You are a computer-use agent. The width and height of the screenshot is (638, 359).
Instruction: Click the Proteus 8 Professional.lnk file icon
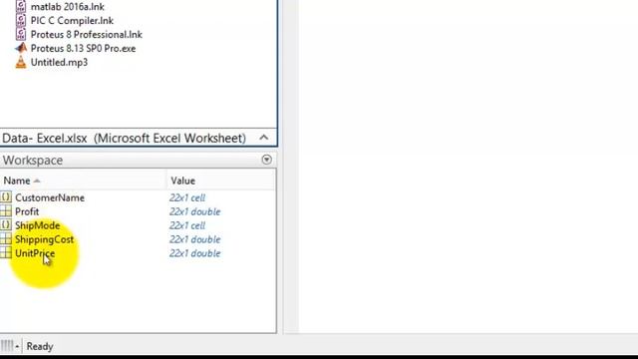[21, 34]
